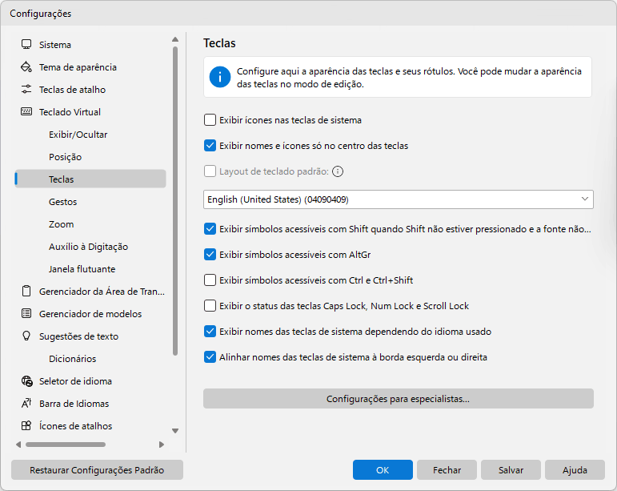The image size is (617, 491).
Task: Go to Seletor de idioma settings
Action: 90,381
